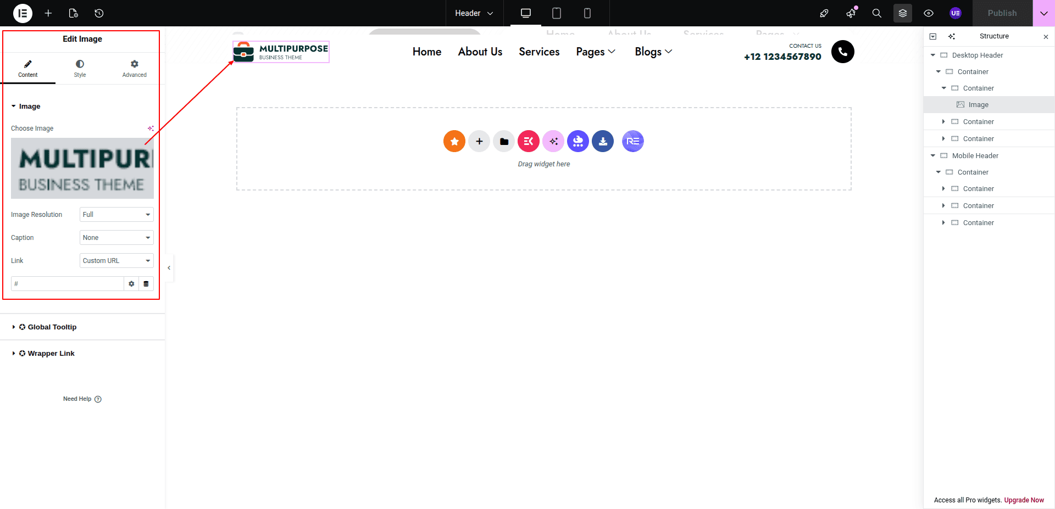Open dynamic tags icon for link
This screenshot has height=509, width=1055.
[146, 284]
